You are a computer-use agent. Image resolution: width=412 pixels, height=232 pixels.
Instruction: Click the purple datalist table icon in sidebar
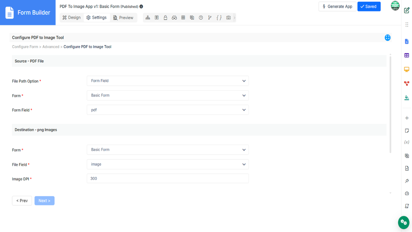[407, 55]
